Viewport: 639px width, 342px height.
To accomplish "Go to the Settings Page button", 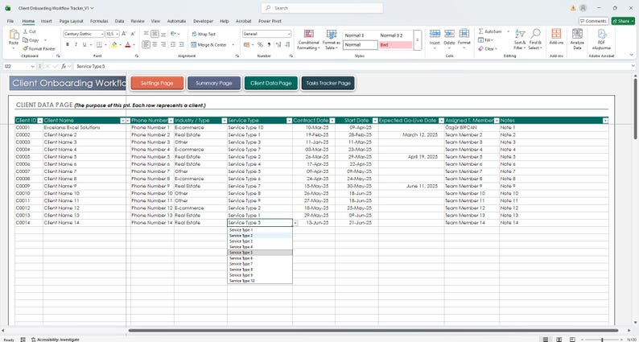I will coord(157,83).
